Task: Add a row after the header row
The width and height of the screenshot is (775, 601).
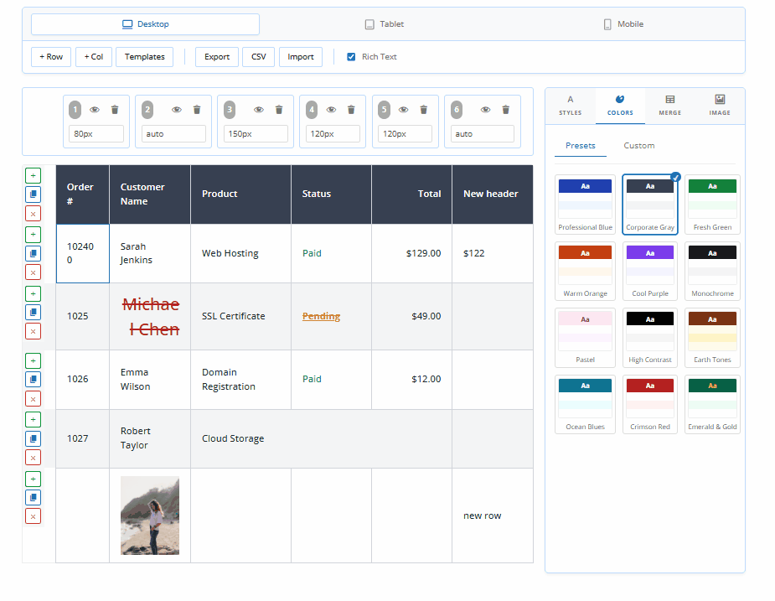Action: [33, 175]
